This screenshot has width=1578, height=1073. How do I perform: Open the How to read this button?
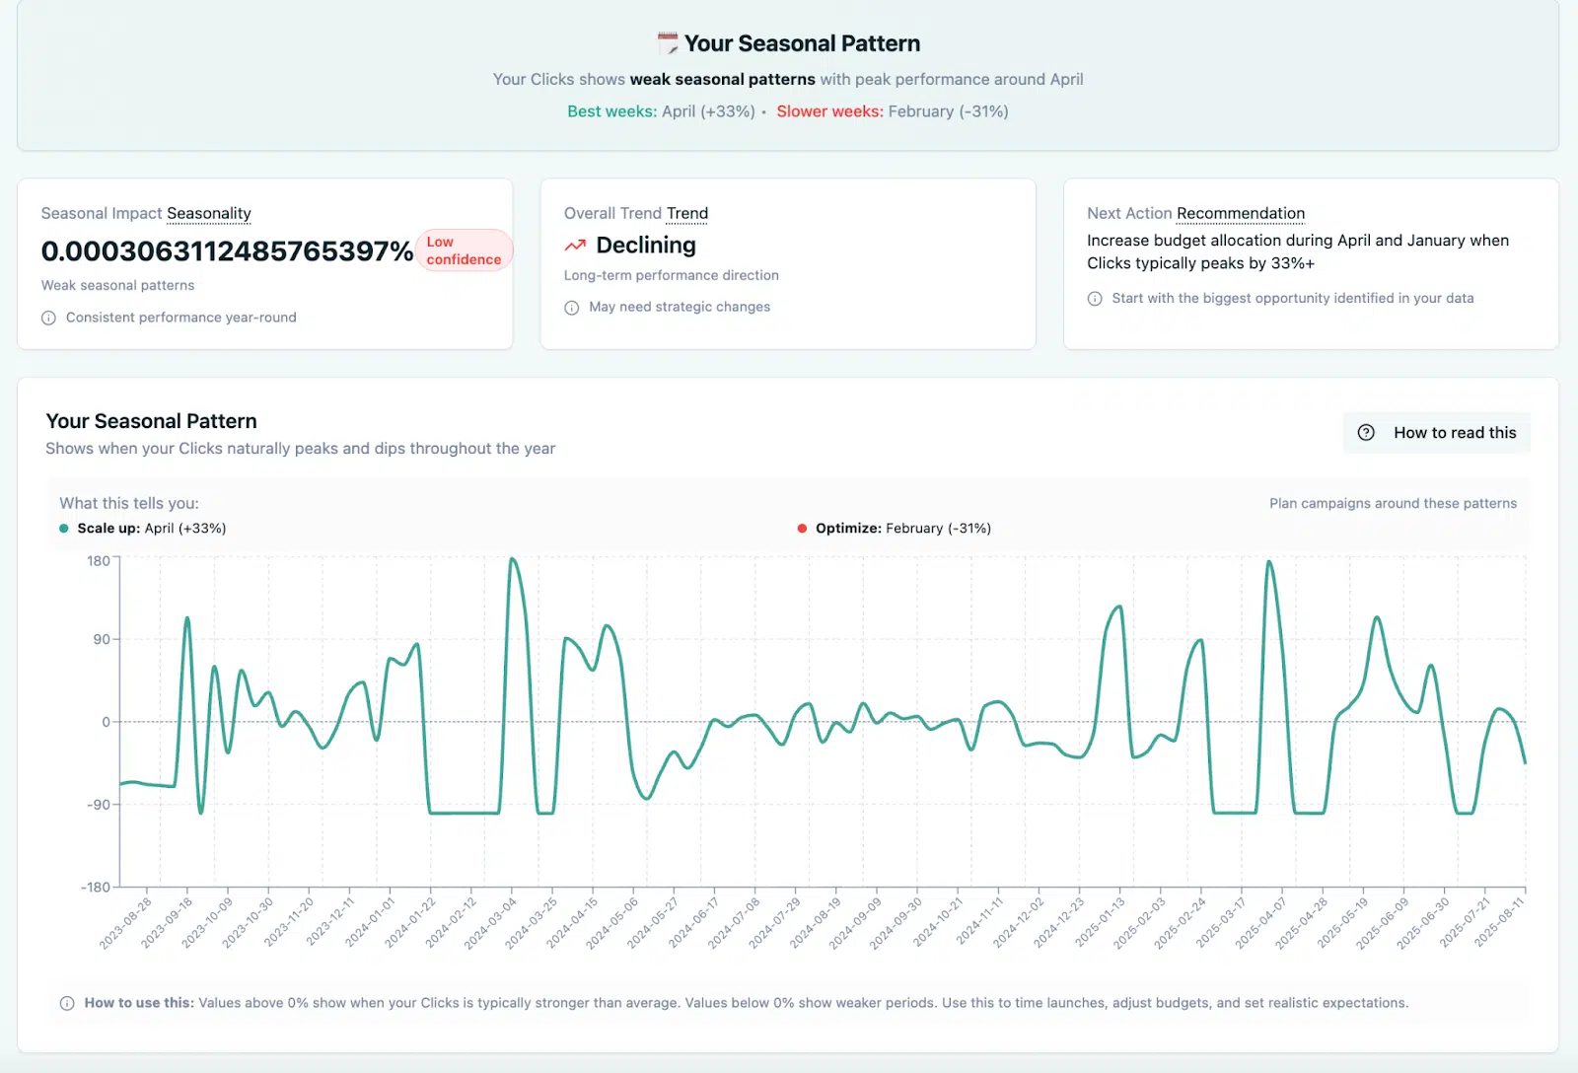coord(1436,432)
